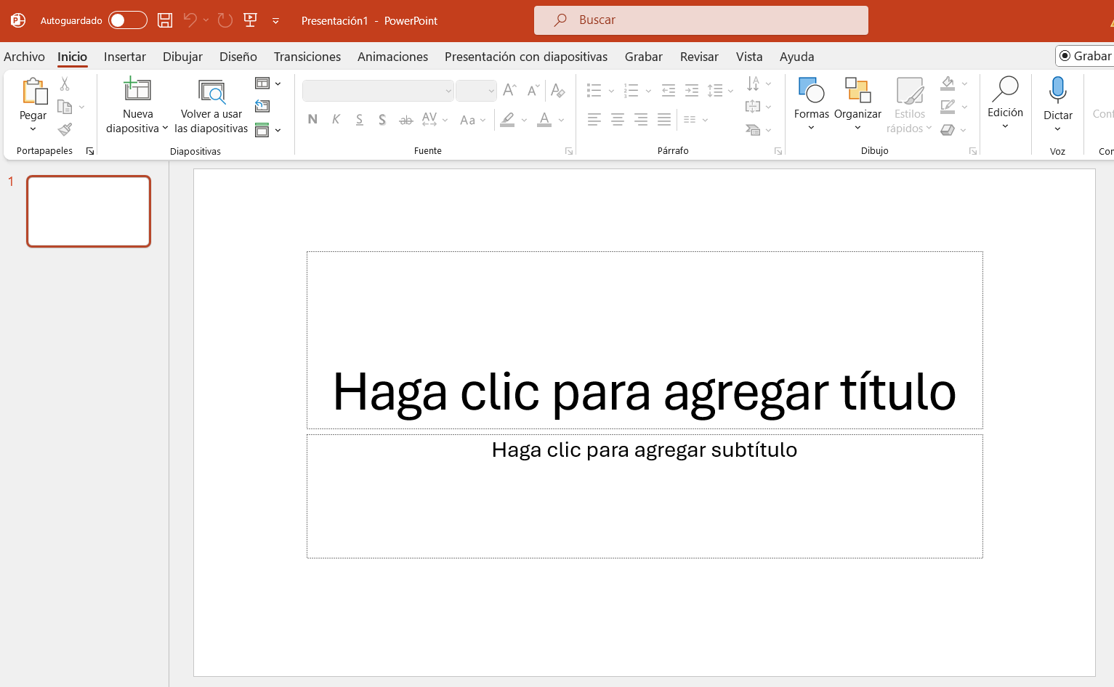
Task: Click the slide reset icon
Action: [x=262, y=107]
